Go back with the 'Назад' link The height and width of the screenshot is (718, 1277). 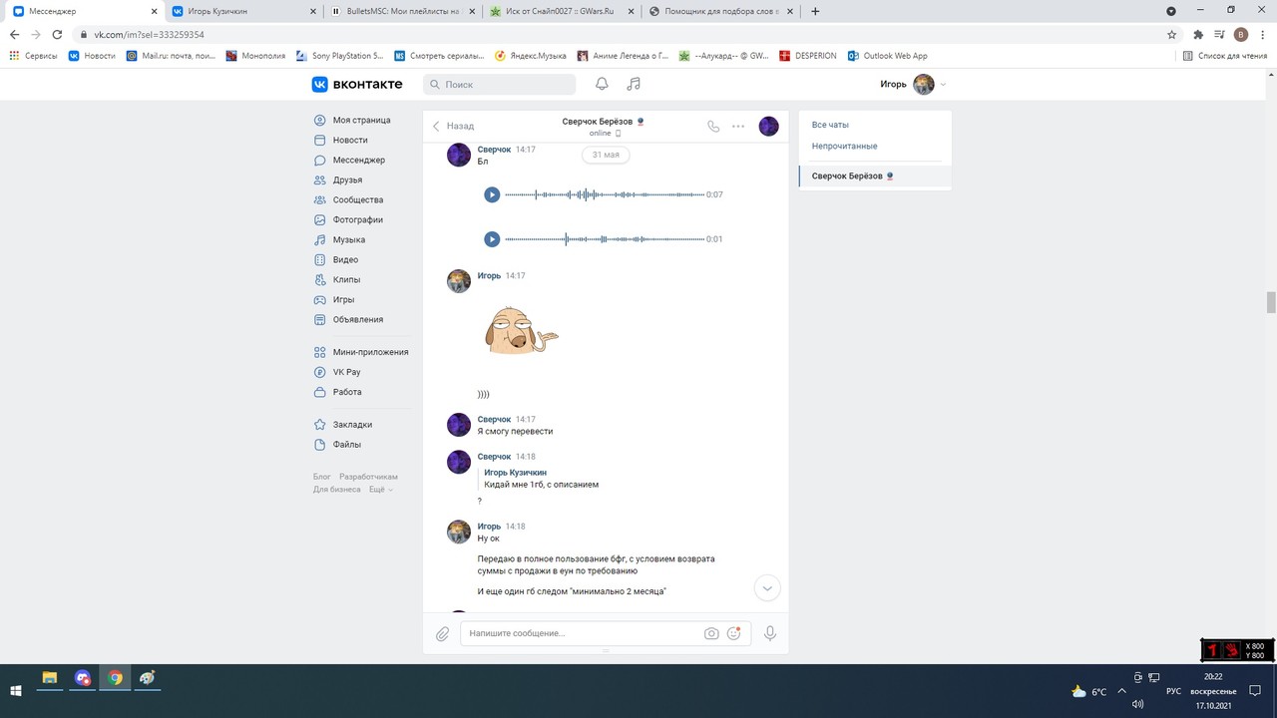(x=453, y=127)
